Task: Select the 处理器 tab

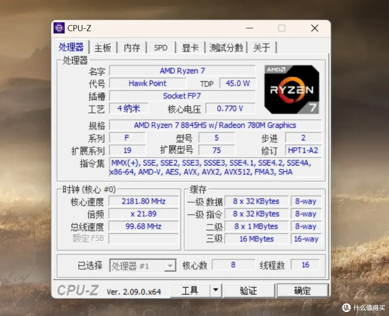Action: pyautogui.click(x=71, y=47)
